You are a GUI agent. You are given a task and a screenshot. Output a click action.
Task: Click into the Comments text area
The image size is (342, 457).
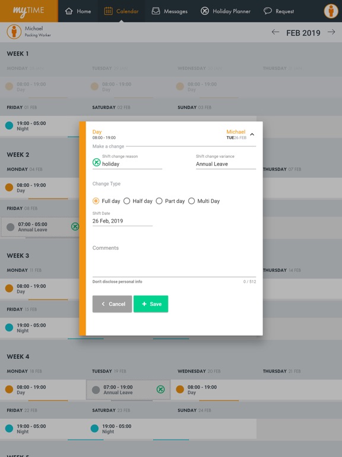point(174,261)
